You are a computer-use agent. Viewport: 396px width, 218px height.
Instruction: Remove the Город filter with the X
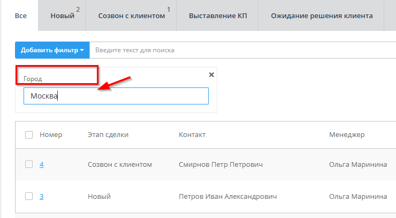211,75
